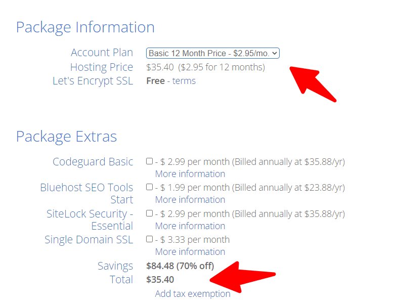Image resolution: width=400 pixels, height=305 pixels.
Task: Show More information for Single Domain SSL
Action: 190,252
